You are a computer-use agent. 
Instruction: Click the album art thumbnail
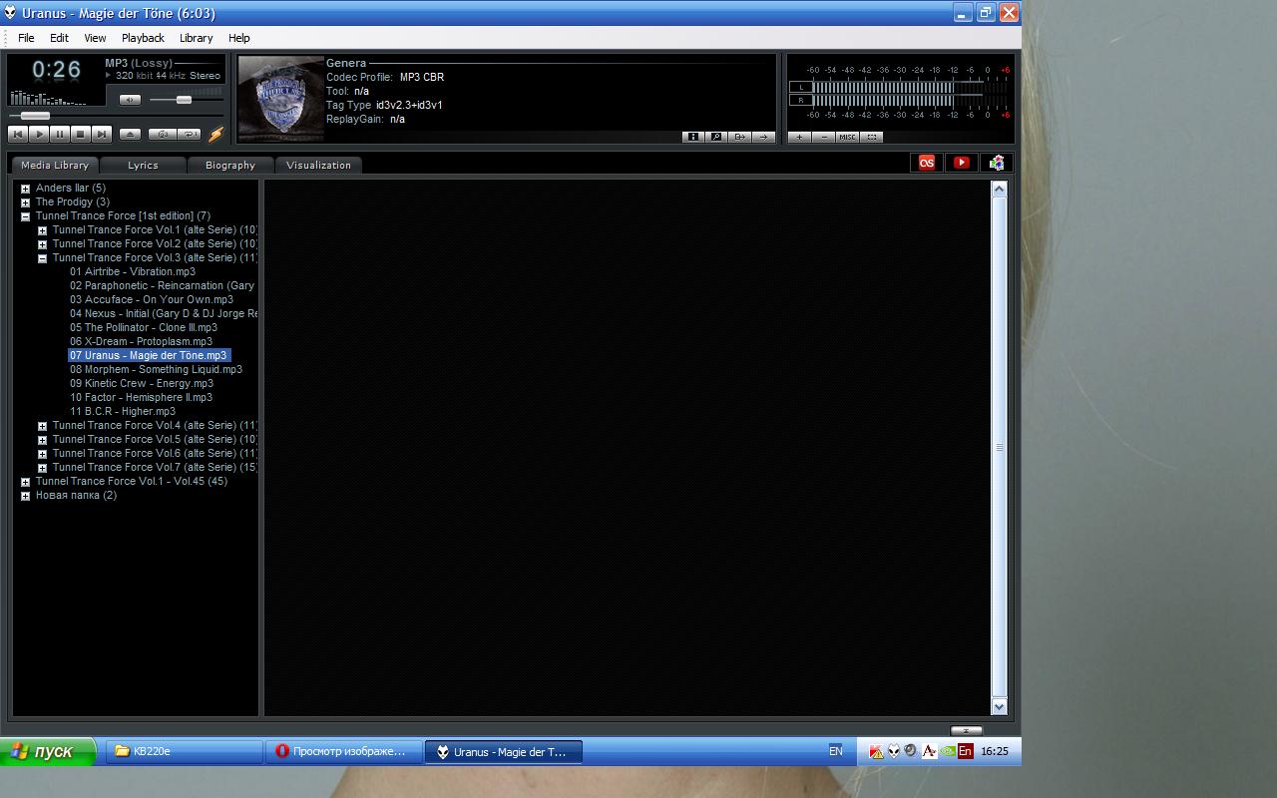pyautogui.click(x=280, y=100)
